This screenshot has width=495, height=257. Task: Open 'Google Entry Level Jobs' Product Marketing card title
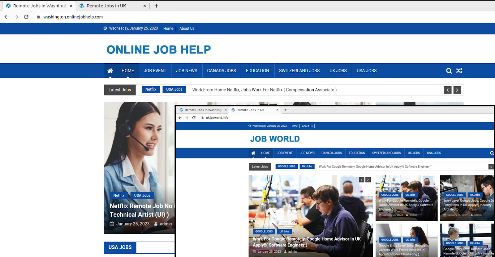tap(402, 250)
